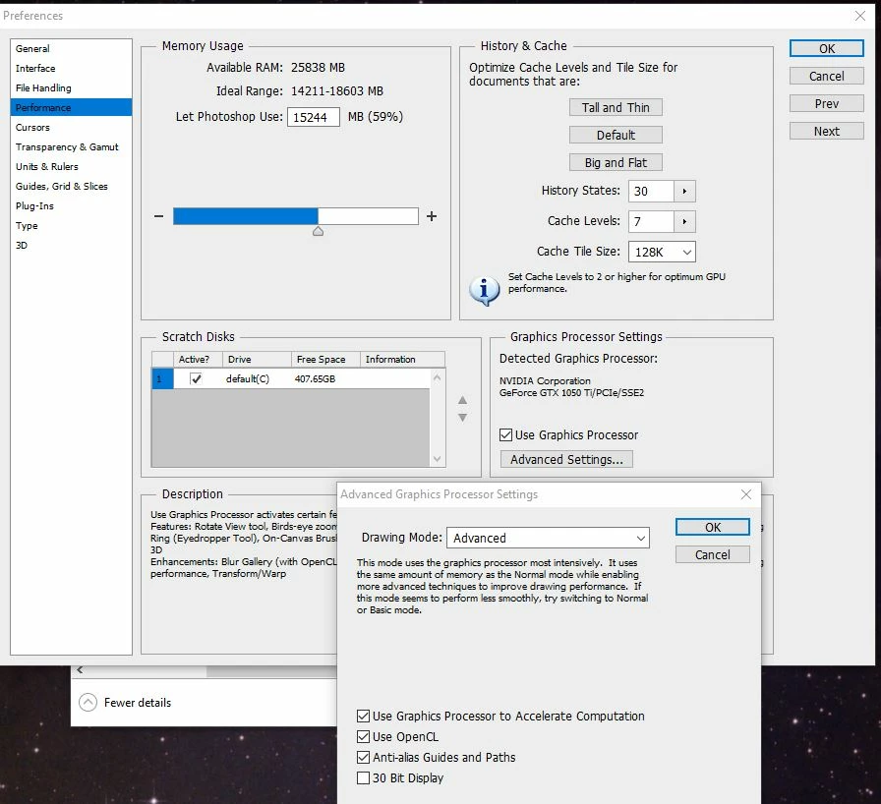The height and width of the screenshot is (804, 881).
Task: Apply the Big and Flat cache preset
Action: (616, 162)
